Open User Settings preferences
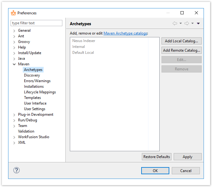The image size is (212, 187). pyautogui.click(x=35, y=109)
